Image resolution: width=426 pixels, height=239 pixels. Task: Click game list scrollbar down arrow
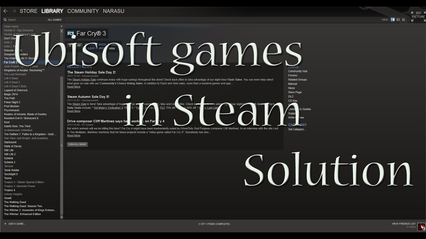(61, 217)
